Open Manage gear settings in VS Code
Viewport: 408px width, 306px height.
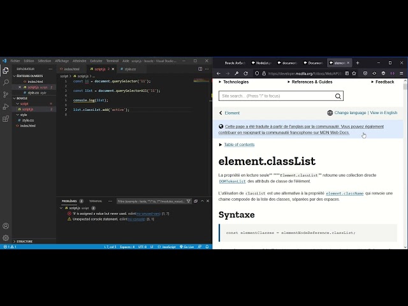coord(6,238)
